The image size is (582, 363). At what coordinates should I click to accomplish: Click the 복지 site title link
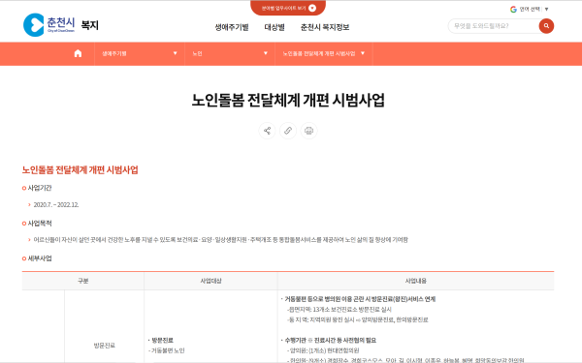point(90,25)
